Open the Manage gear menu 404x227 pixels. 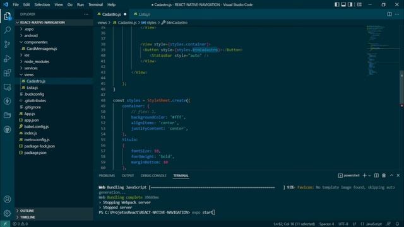pos(7,213)
